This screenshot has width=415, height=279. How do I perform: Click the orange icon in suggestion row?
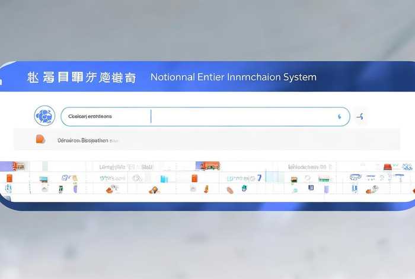40,139
